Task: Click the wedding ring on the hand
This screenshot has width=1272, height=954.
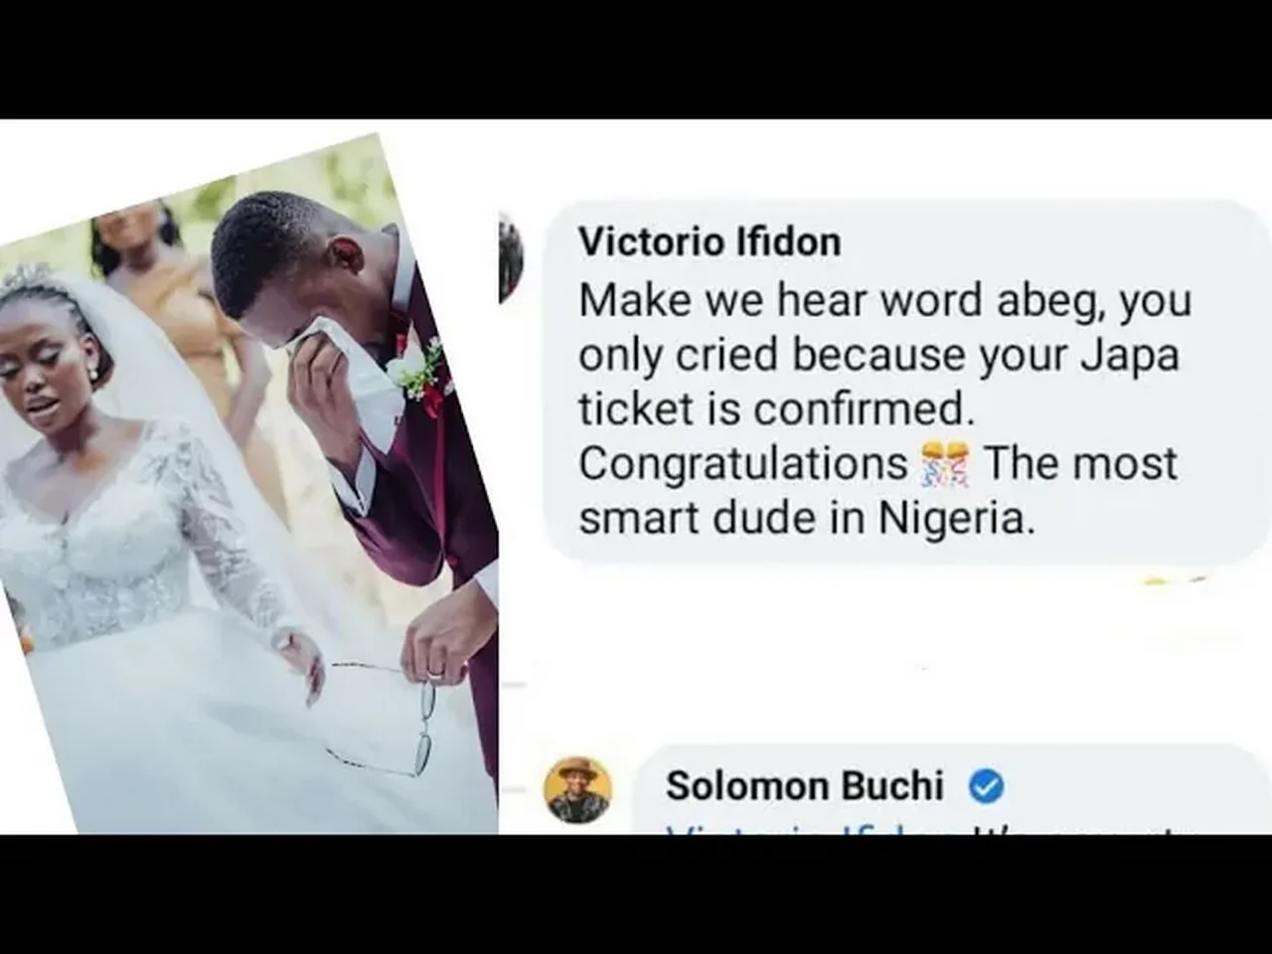Action: pos(434,675)
